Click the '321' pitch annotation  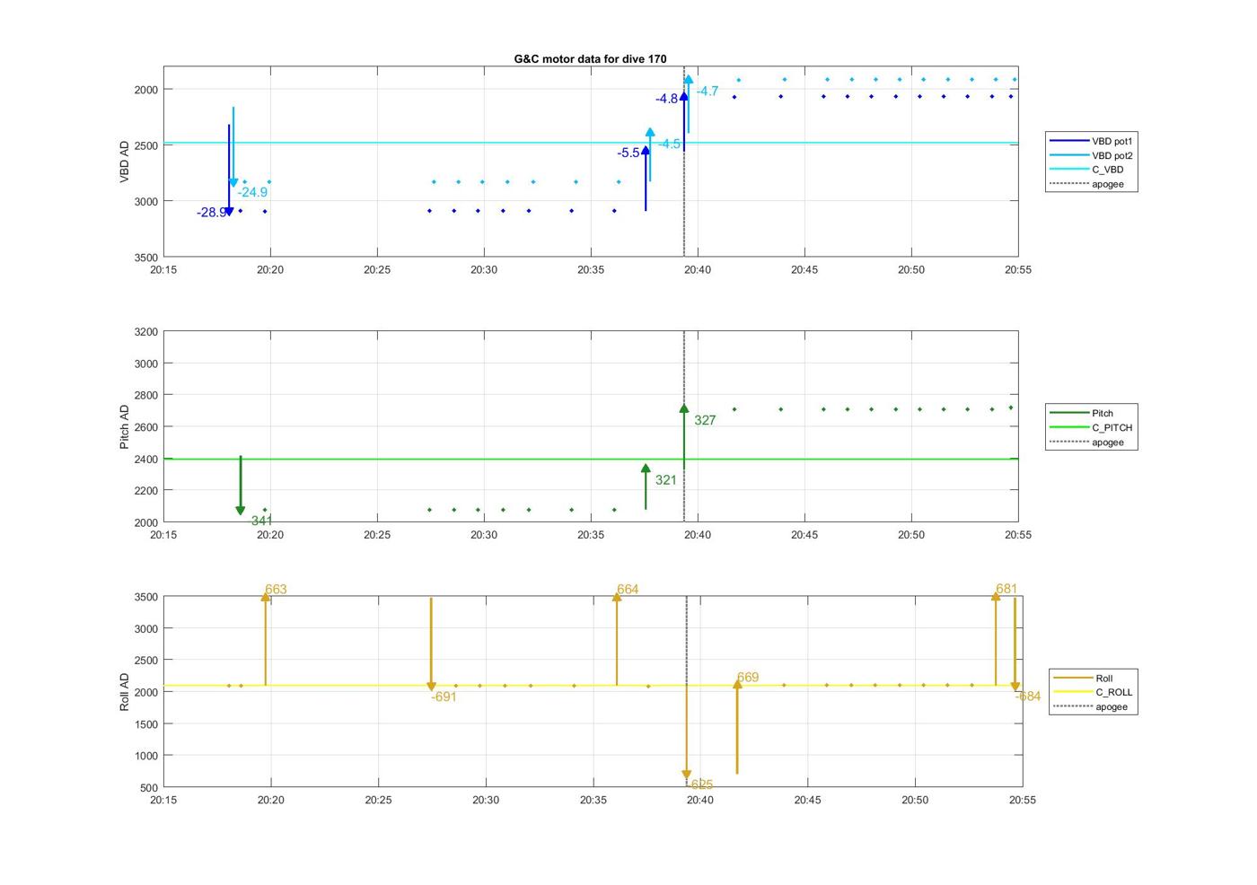(666, 480)
